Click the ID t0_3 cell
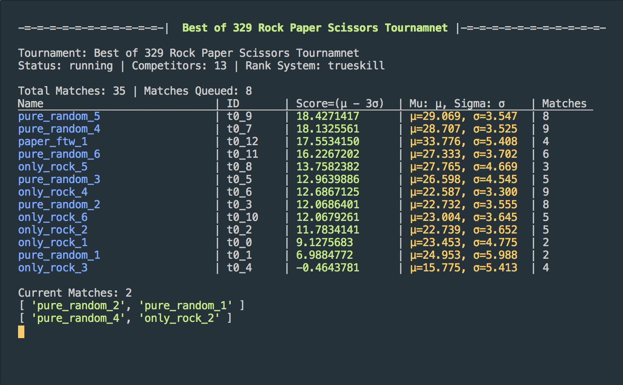 239,205
